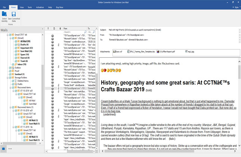Collapse the Storage Folders node
241x157 pixels.
7,78
